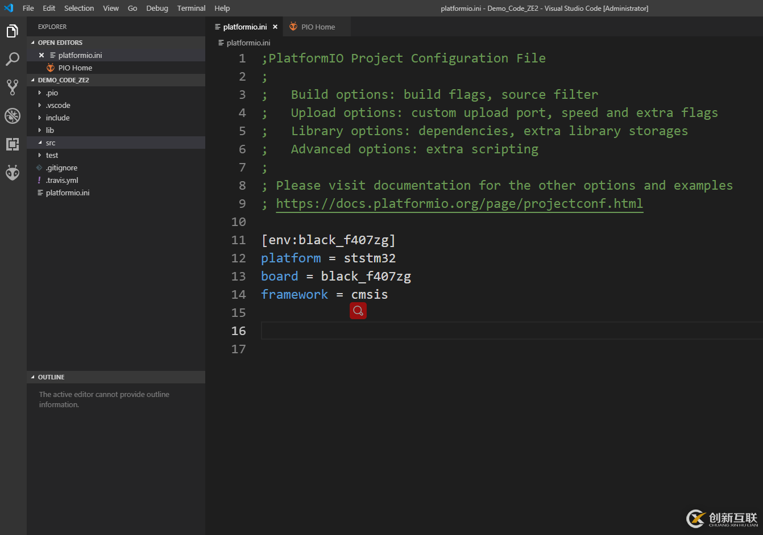
Task: Click PIO Home tab icon
Action: (293, 27)
